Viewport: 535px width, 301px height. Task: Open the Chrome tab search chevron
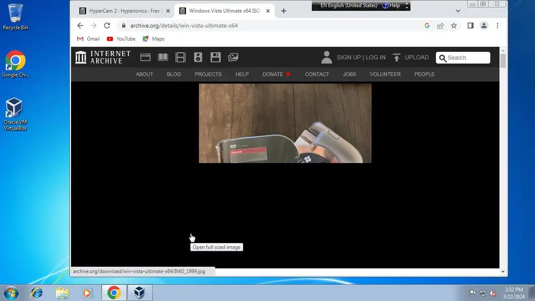[458, 11]
